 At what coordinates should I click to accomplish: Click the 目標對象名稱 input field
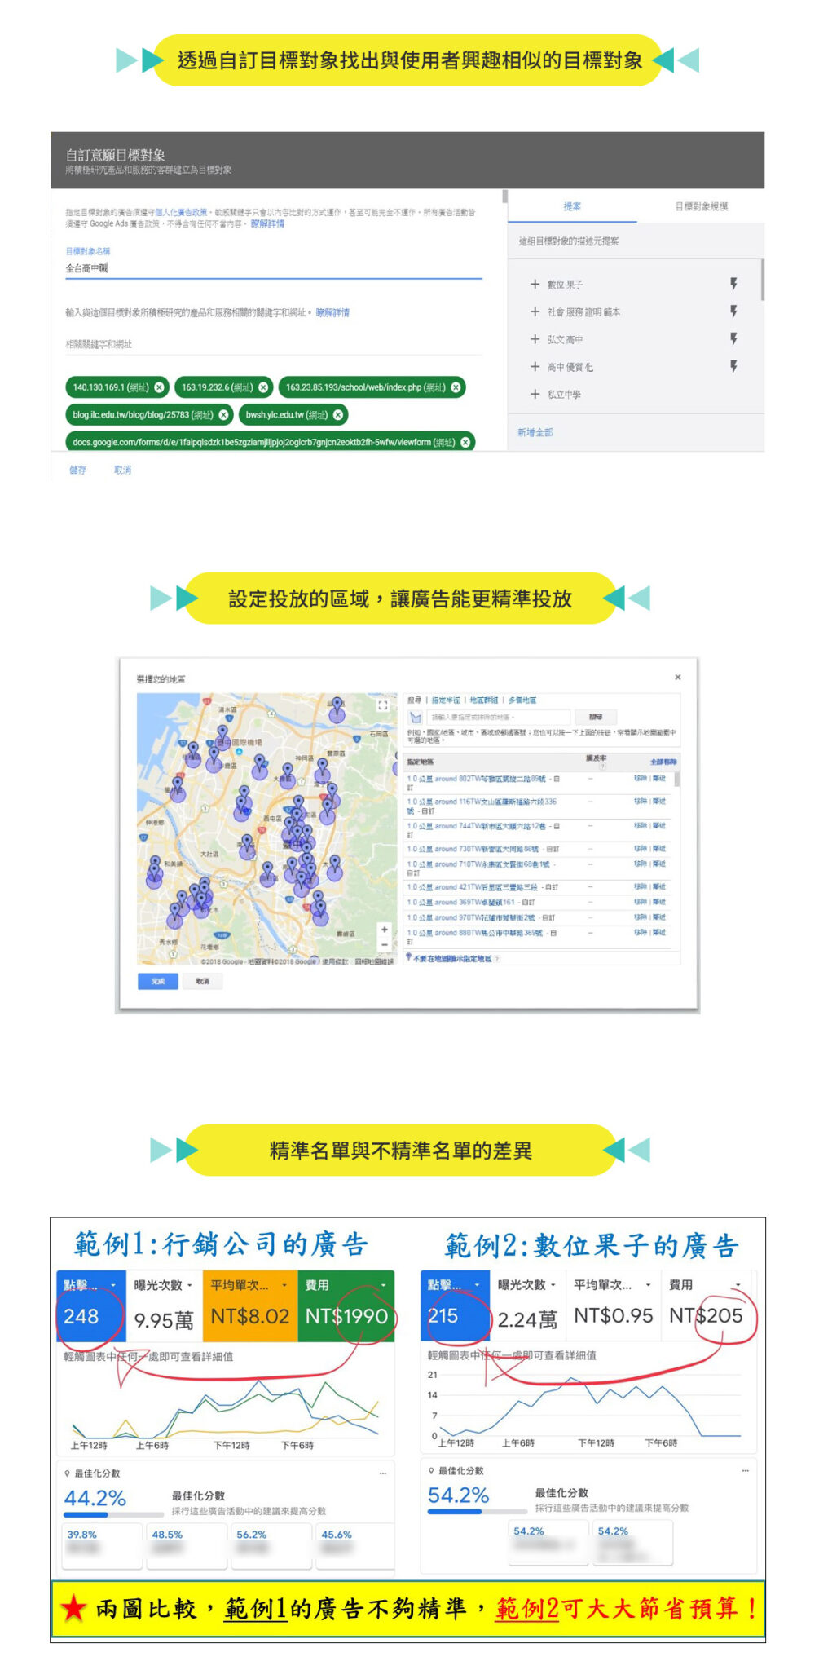pyautogui.click(x=273, y=268)
